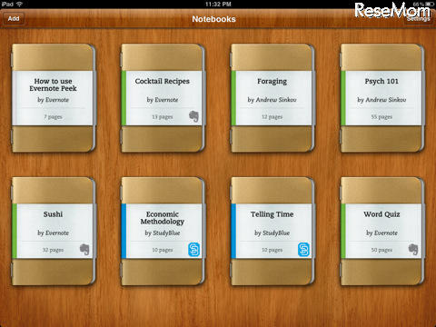The image size is (436, 327).
Task: Tap the Add button
Action: point(14,19)
